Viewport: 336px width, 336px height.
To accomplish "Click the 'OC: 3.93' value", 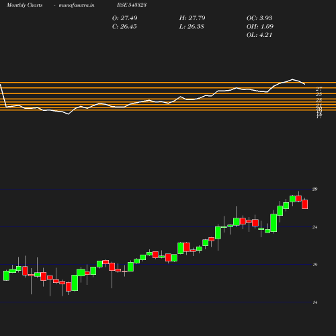I will 259,18.
